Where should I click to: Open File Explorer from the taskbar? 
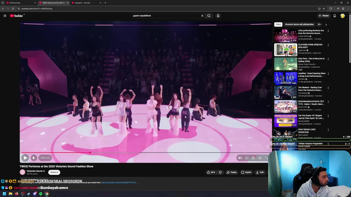(10, 194)
